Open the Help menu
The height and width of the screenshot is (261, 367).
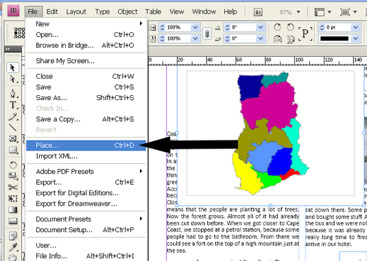tap(230, 12)
